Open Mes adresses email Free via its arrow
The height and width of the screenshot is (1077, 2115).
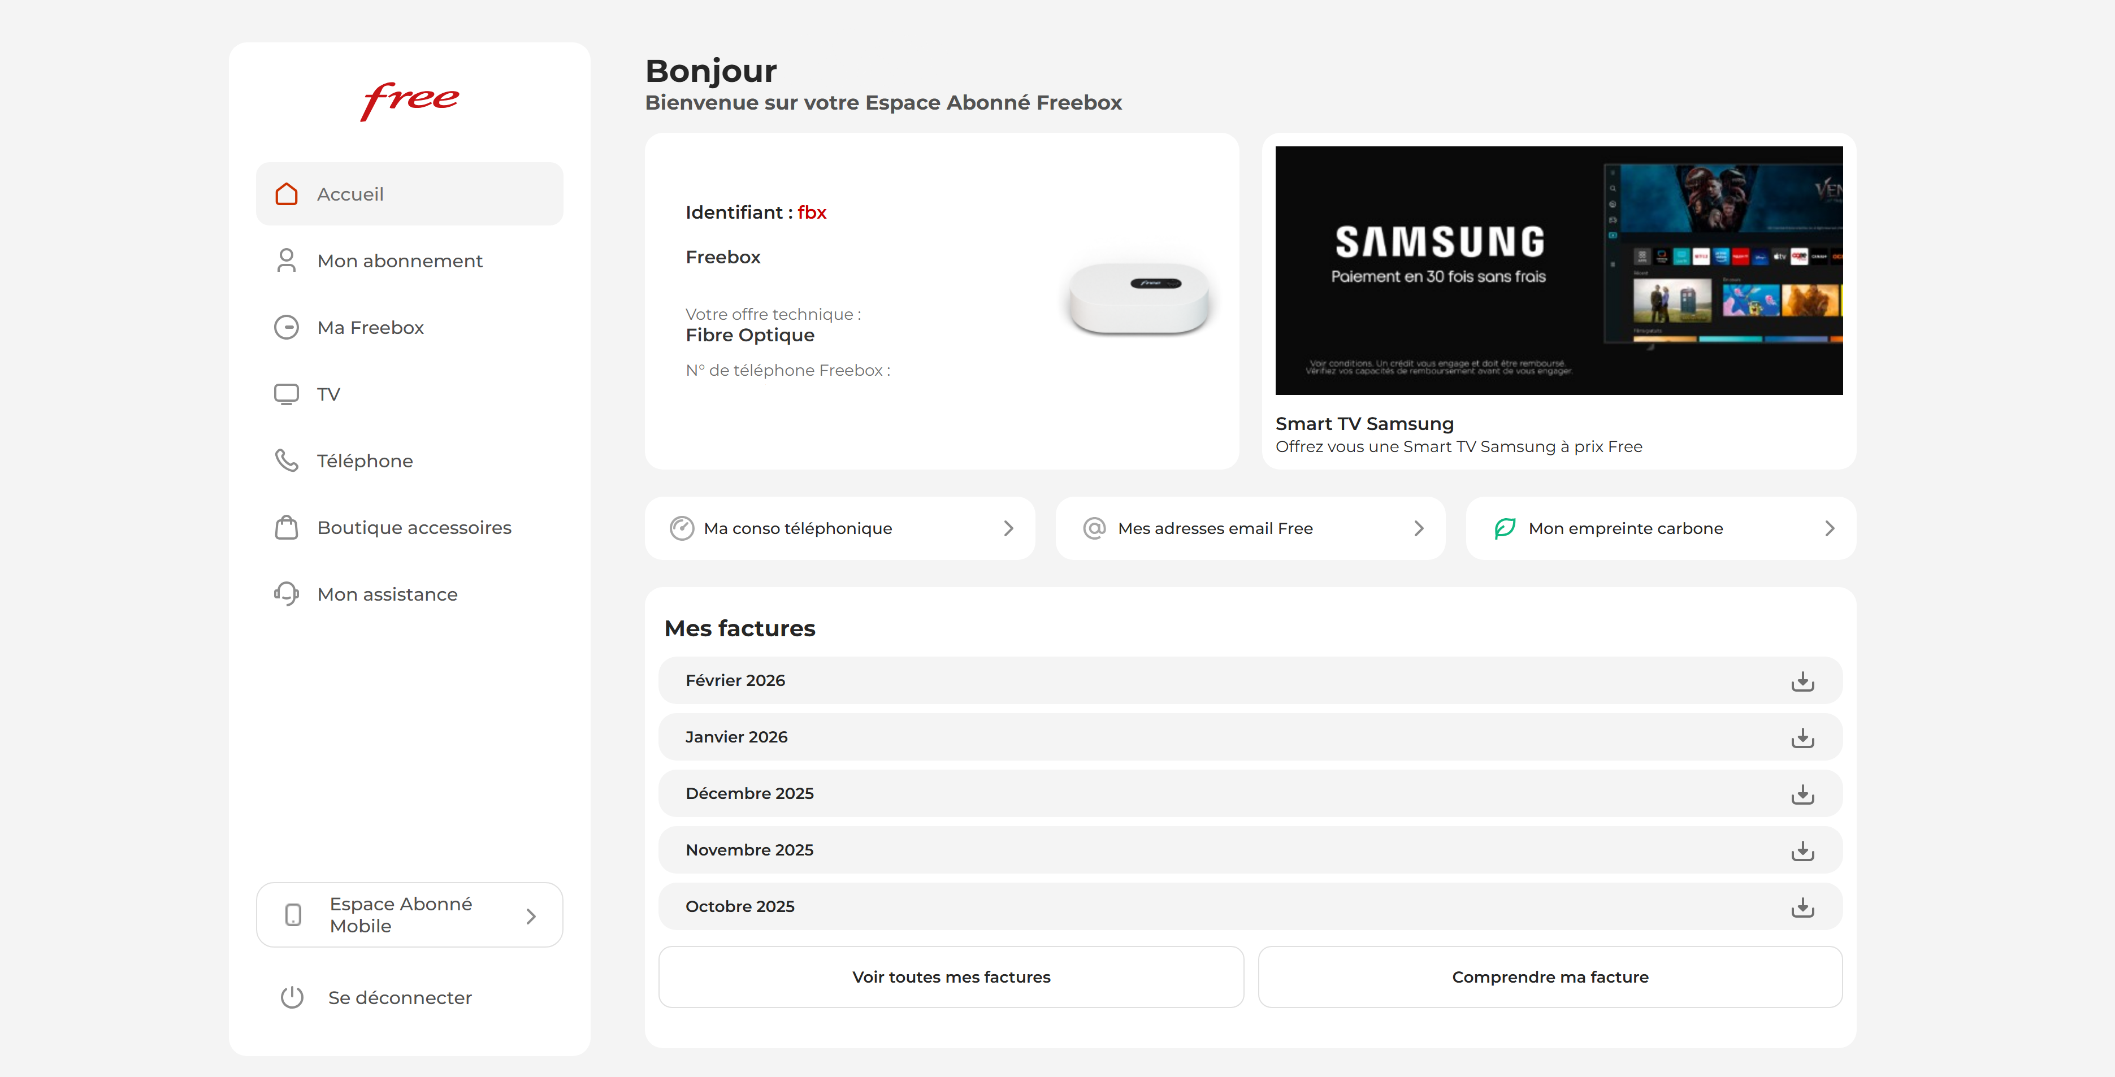(1420, 528)
